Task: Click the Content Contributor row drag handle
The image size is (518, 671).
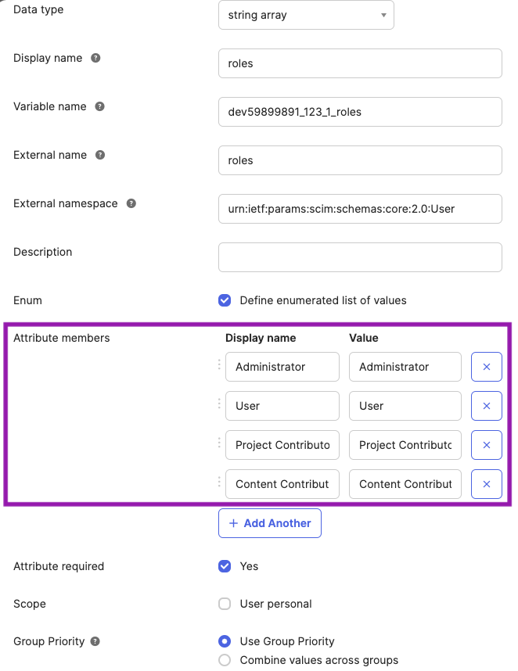Action: (219, 482)
